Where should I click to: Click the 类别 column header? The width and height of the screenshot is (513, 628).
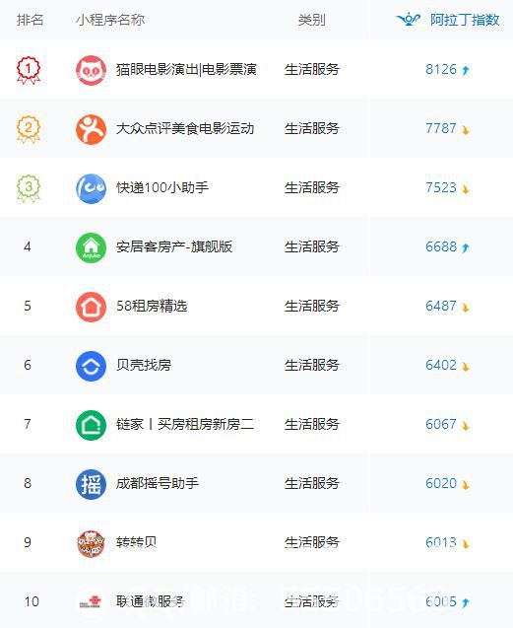tap(312, 20)
